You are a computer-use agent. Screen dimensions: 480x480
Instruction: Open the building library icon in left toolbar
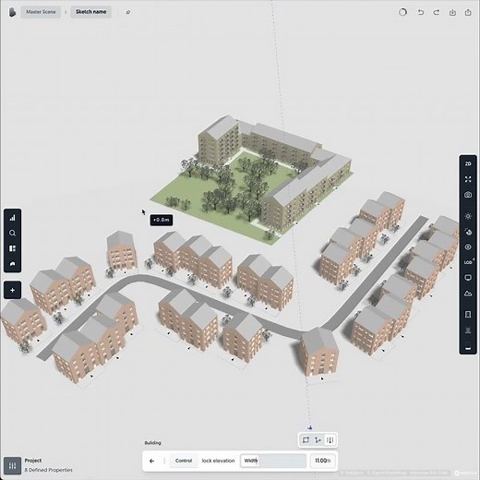(x=12, y=264)
